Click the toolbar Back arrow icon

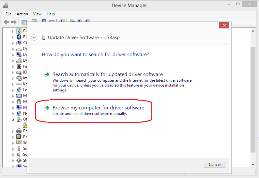pos(6,22)
